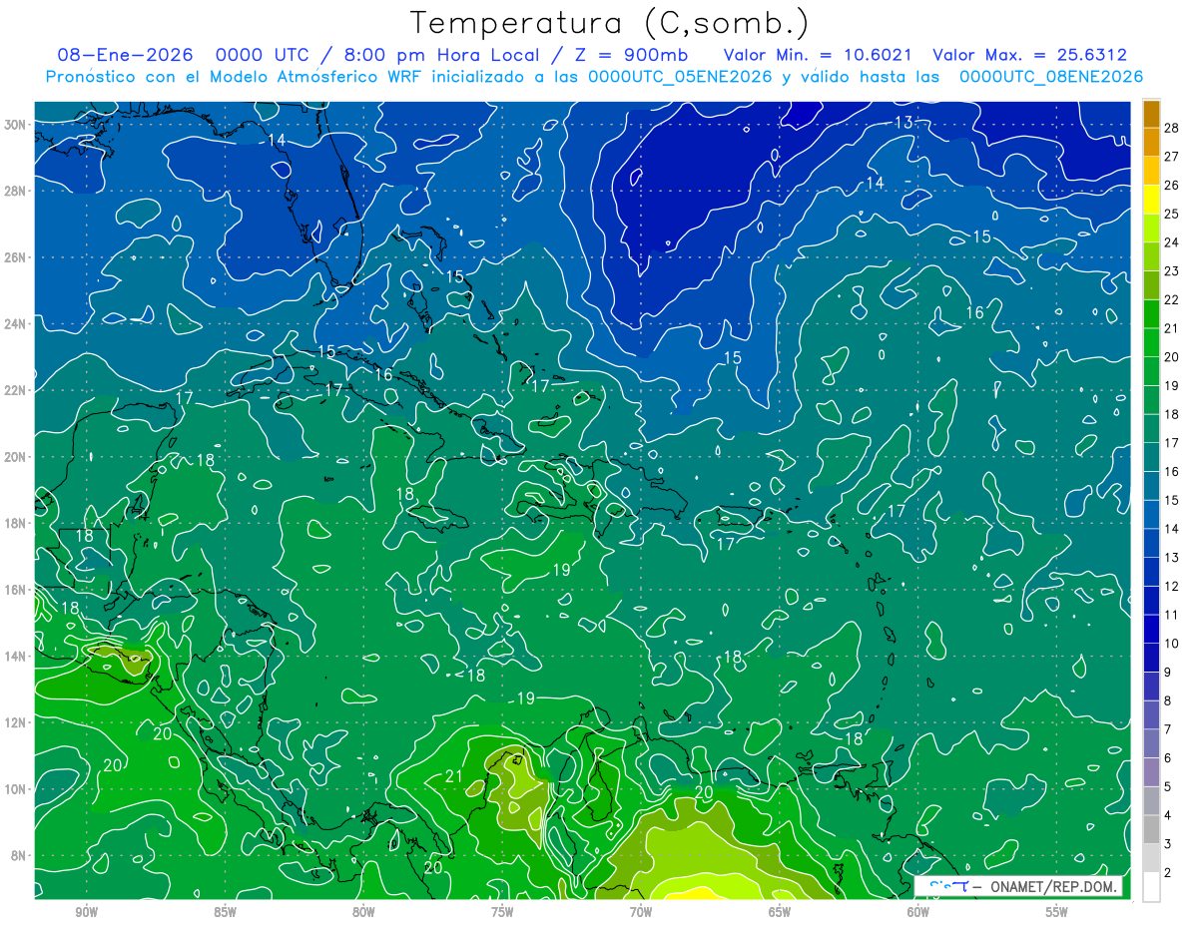Viewport: 1198px width, 925px height.
Task: Click the '65W' longitude axis label
Action: (x=780, y=912)
